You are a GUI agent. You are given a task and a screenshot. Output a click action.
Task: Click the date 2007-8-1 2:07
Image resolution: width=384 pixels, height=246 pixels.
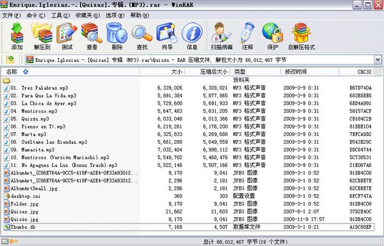(x=301, y=211)
